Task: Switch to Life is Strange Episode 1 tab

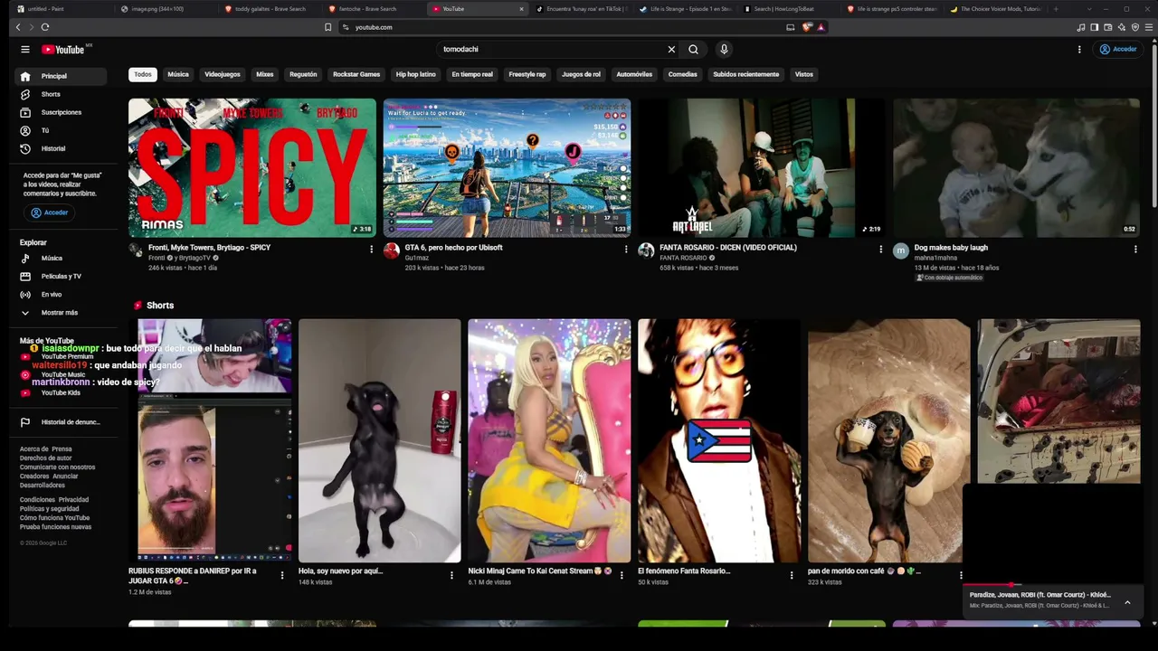Action: pos(685,9)
